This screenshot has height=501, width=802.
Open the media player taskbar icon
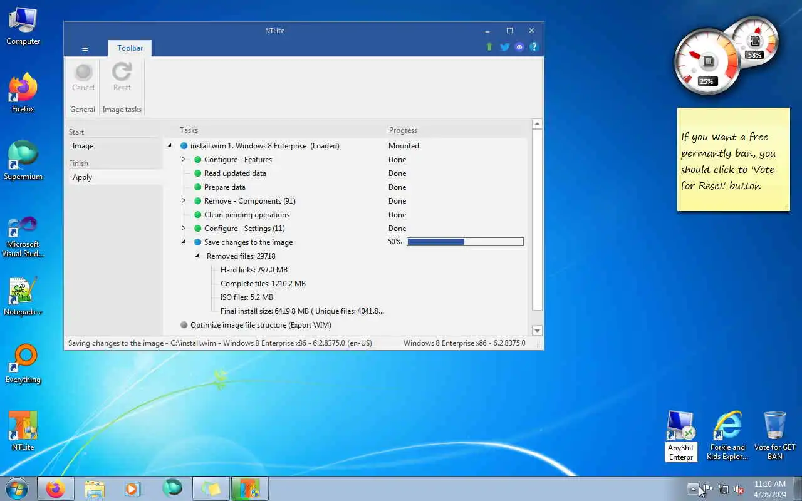[133, 488]
